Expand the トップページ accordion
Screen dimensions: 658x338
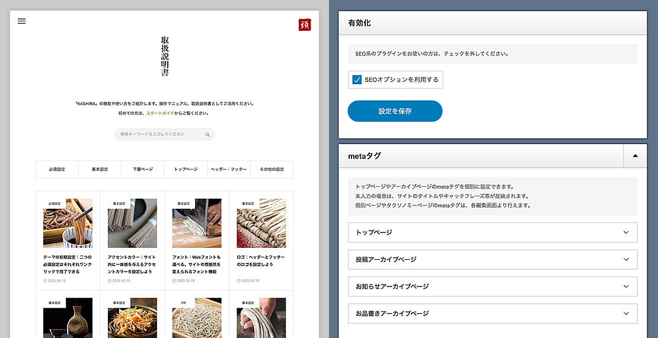(493, 232)
